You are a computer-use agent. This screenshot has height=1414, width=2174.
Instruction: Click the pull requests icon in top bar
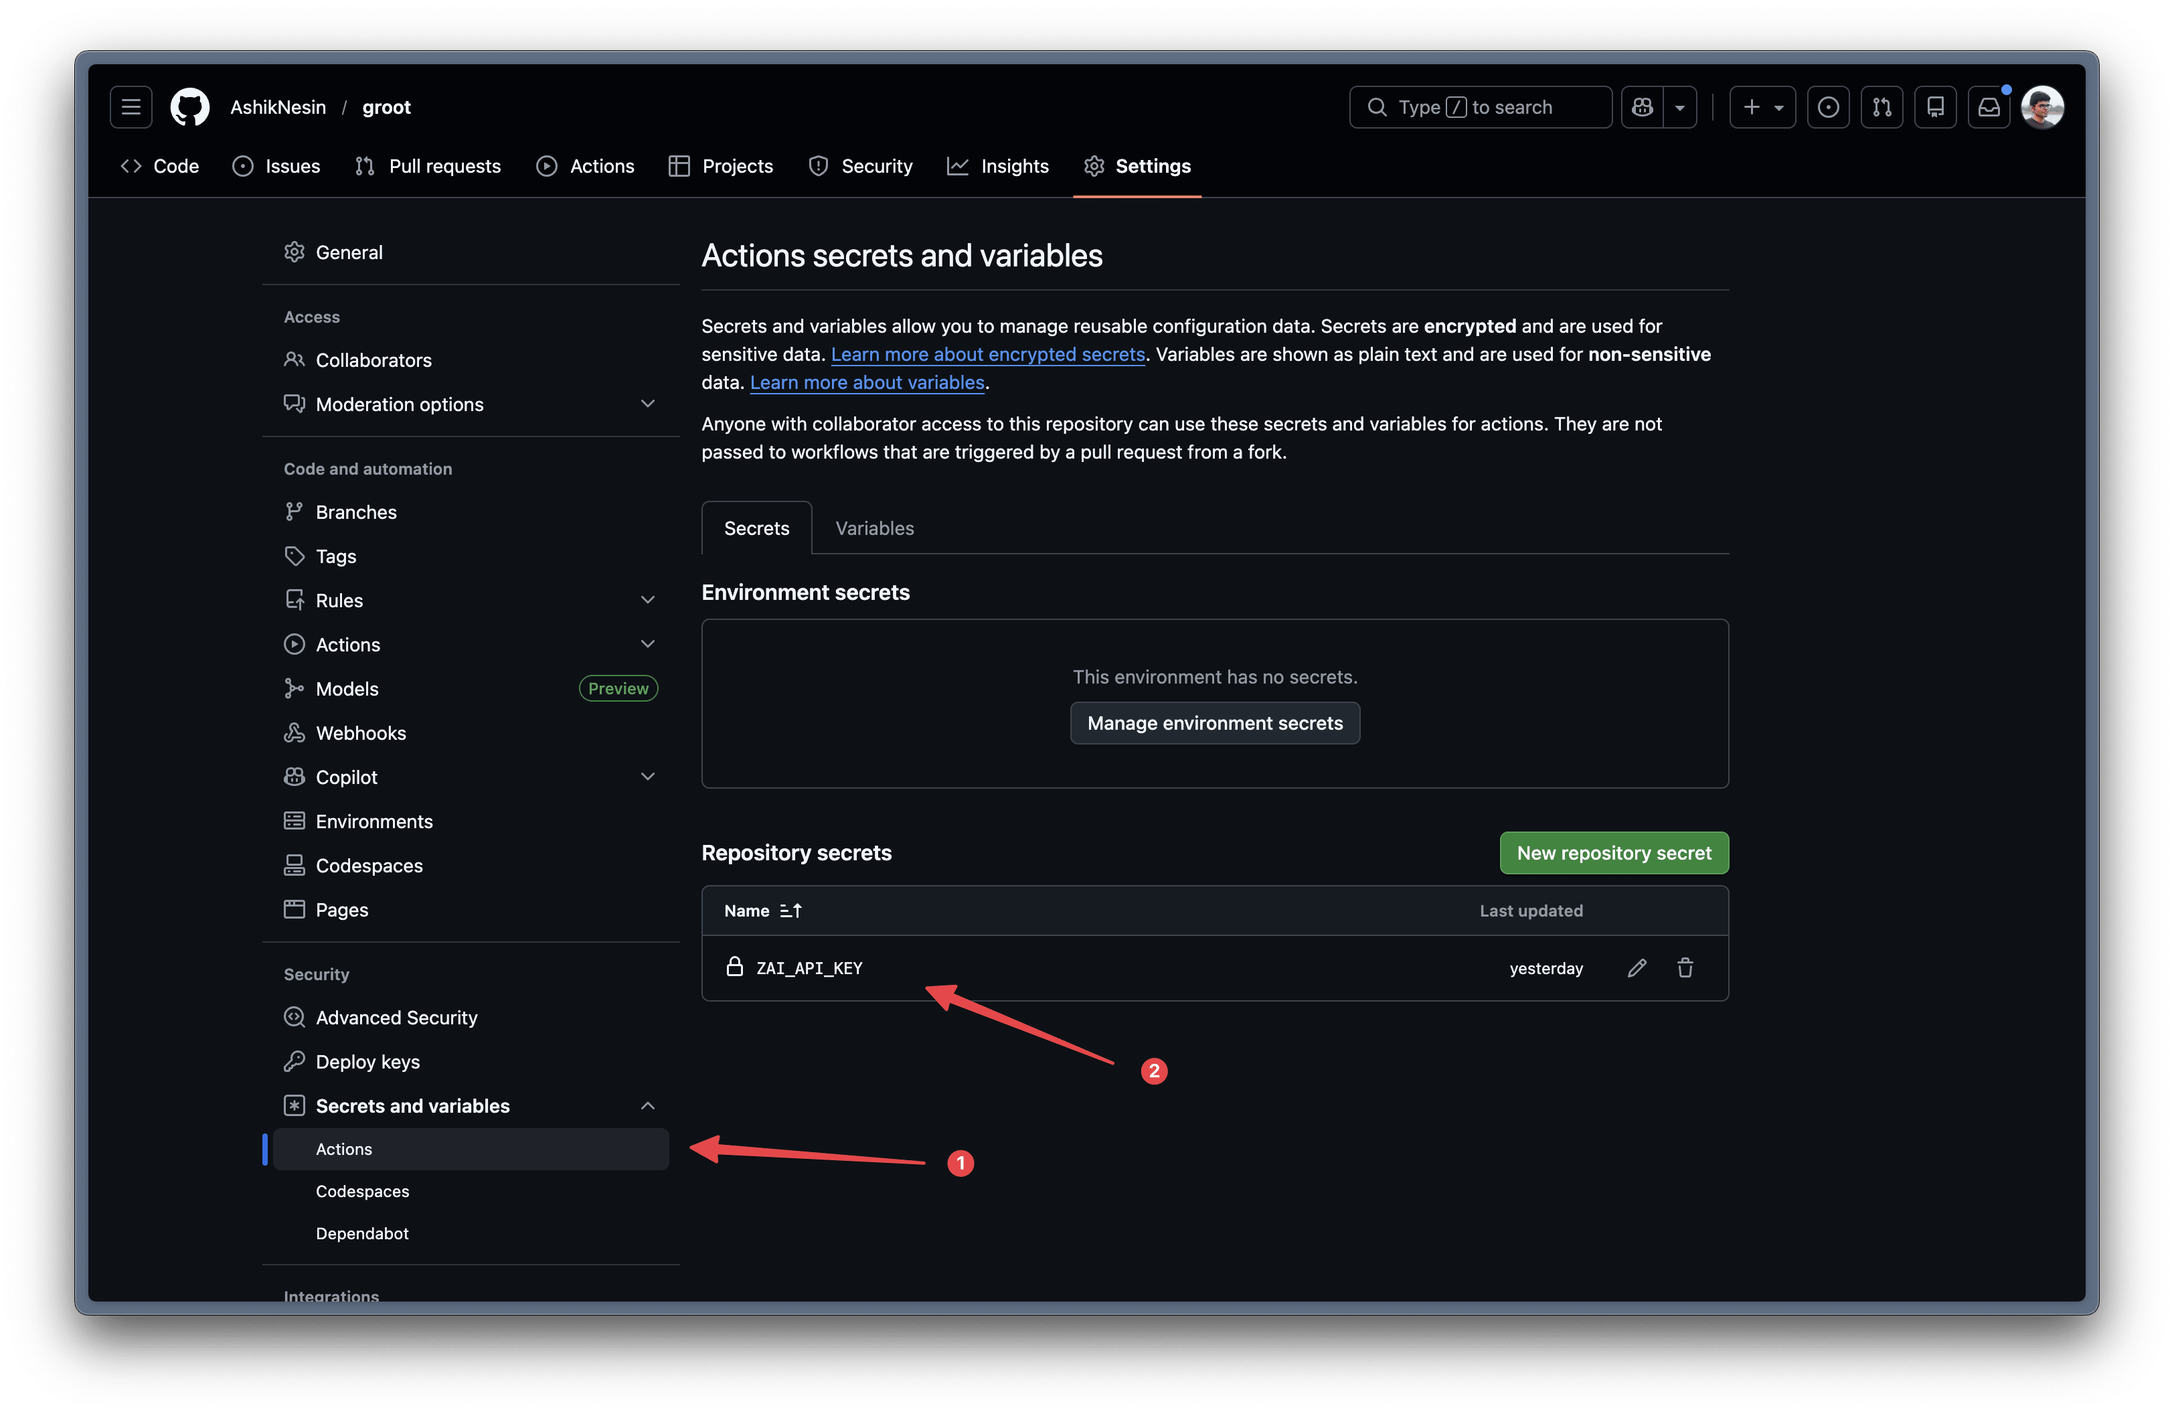(1882, 107)
